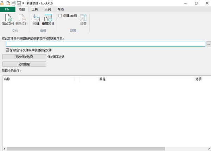Click the 名称 column header
This screenshot has width=211, height=151.
pos(38,79)
